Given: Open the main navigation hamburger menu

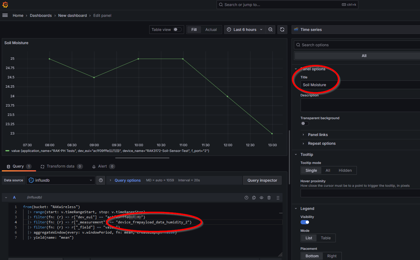Looking at the screenshot, I should pos(5,15).
